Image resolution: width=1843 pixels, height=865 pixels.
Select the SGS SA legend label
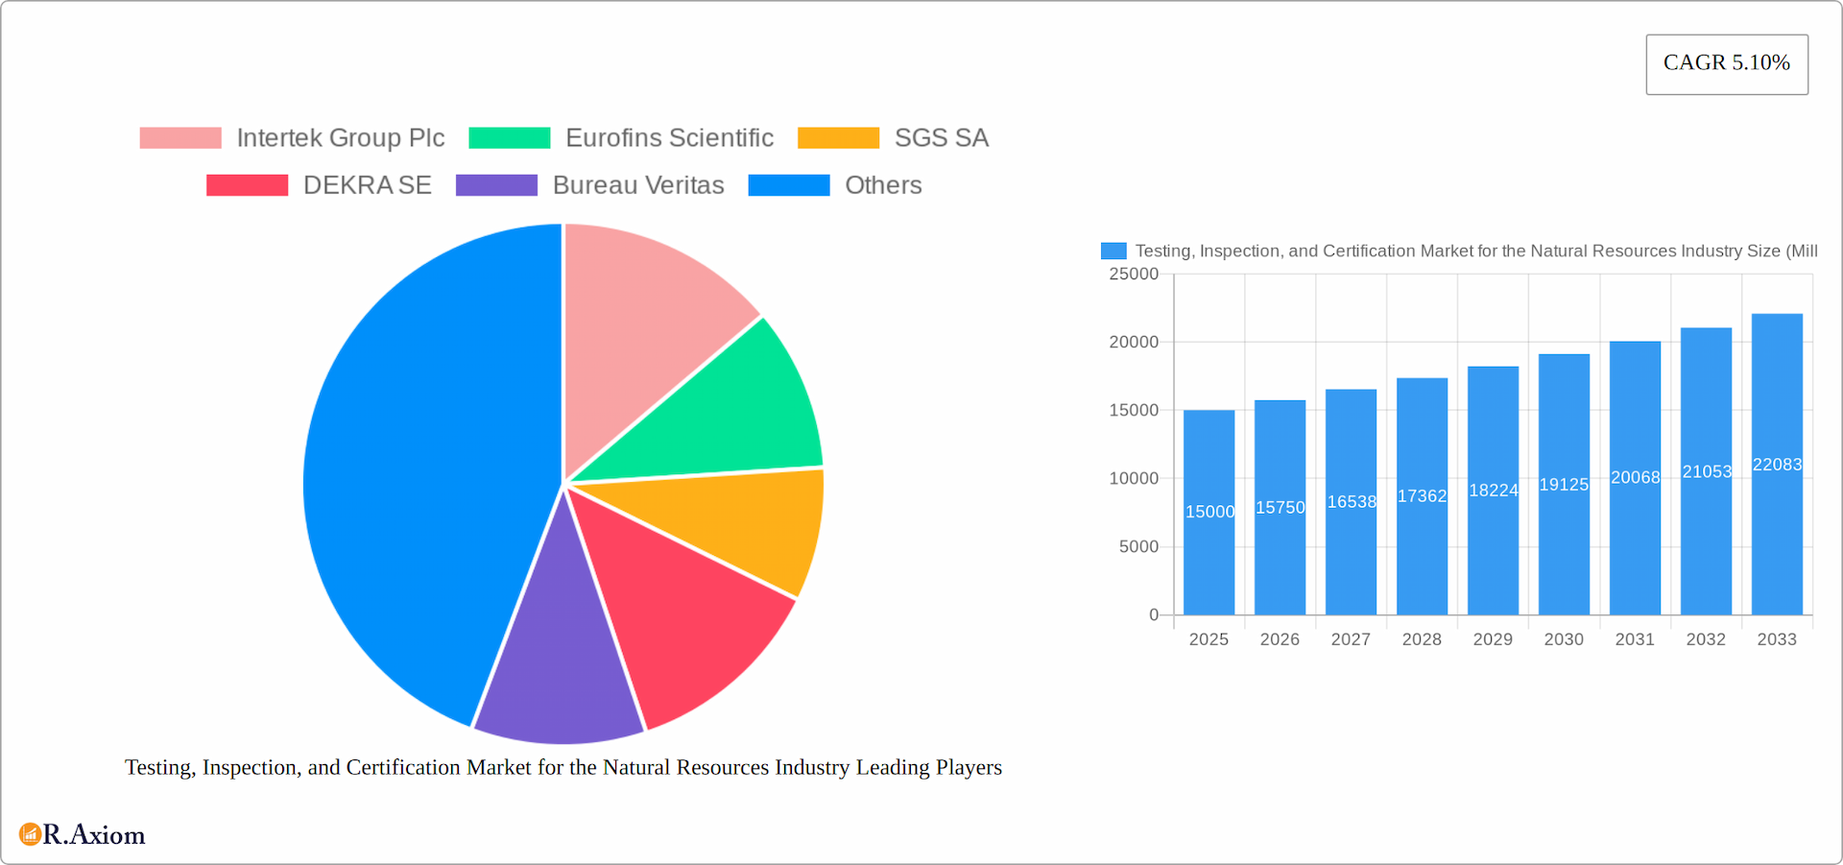point(941,137)
